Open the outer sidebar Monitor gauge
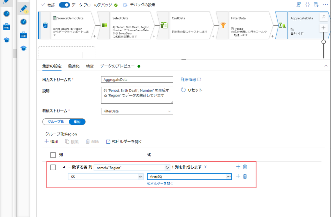This screenshot has width=331, height=217. 7,14
